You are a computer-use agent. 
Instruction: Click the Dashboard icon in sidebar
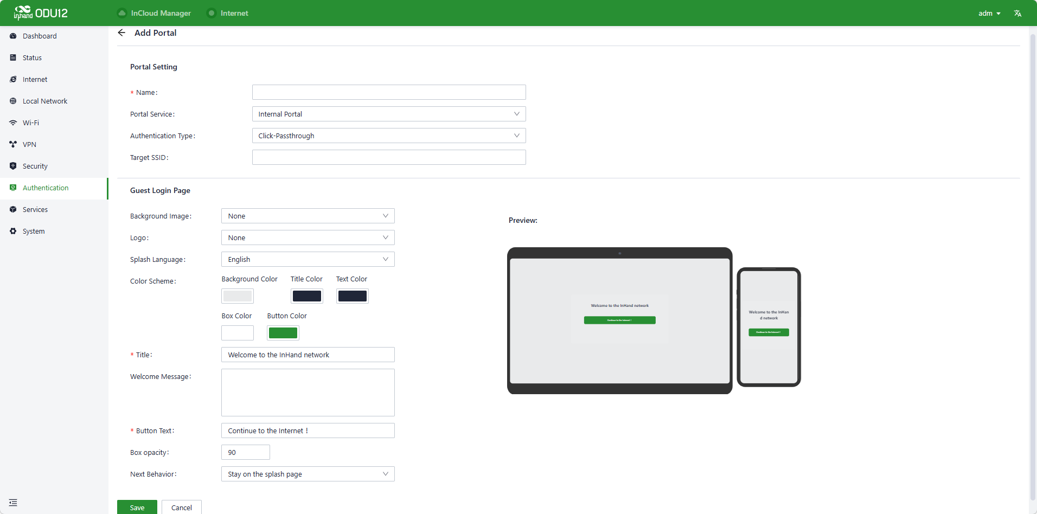click(x=13, y=36)
